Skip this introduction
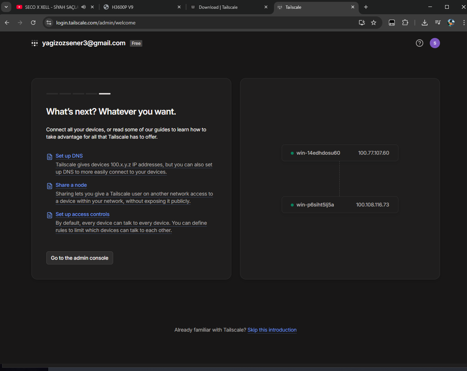Viewport: 467px width, 371px height. (272, 330)
